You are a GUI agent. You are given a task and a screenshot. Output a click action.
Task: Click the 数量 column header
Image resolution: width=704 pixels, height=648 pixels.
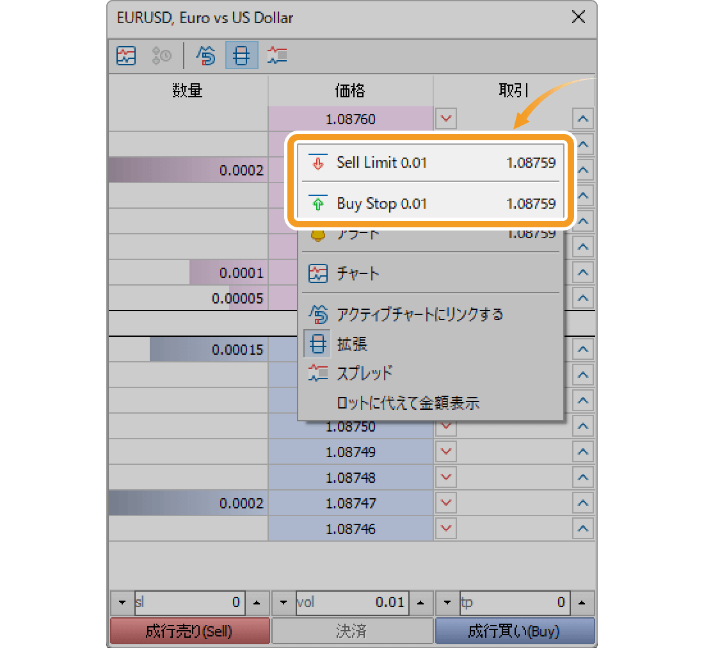click(x=188, y=91)
